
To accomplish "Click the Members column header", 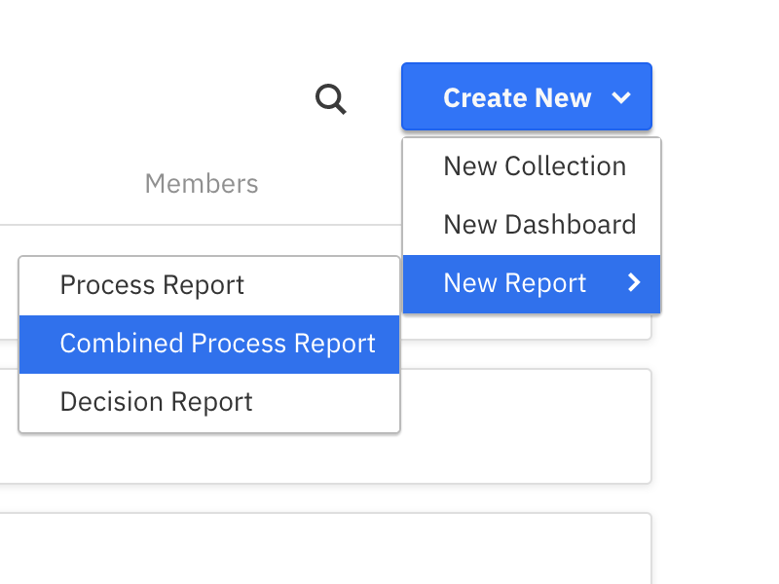I will click(x=201, y=183).
